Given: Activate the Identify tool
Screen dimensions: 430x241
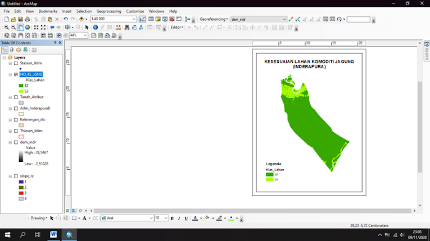Looking at the screenshot, I should coord(96,27).
